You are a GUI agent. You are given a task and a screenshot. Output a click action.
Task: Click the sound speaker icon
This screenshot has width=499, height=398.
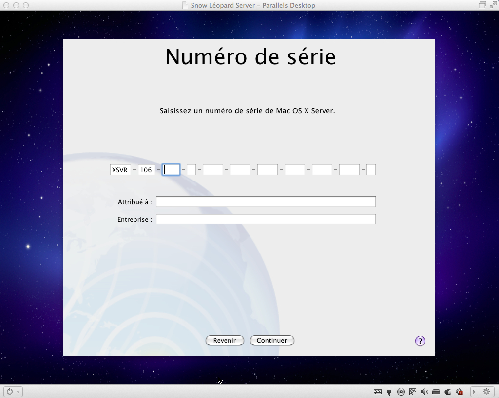[x=424, y=392]
